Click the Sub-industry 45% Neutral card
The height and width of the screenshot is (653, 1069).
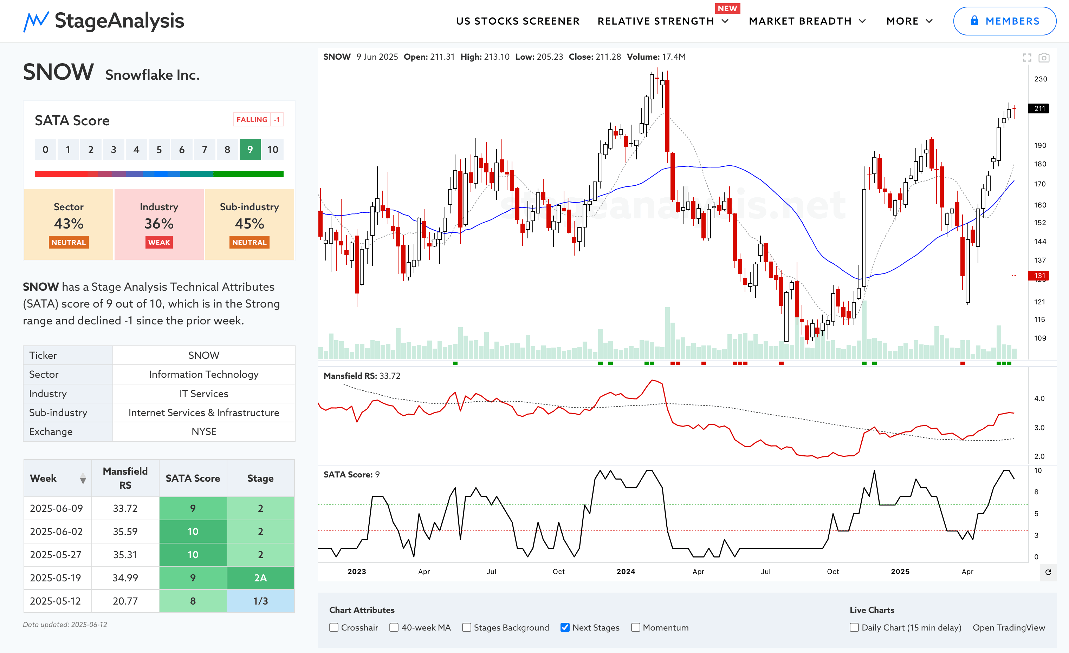pos(250,224)
